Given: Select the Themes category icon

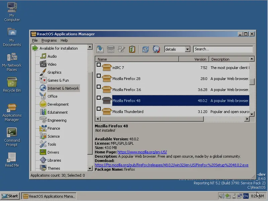Looking at the screenshot, I should pyautogui.click(x=43, y=168).
